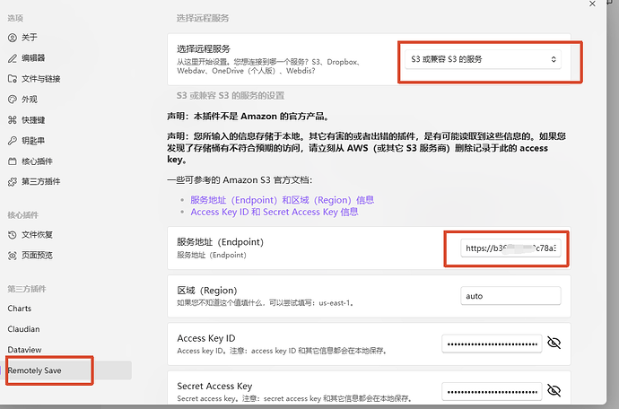
Task: Click the 核心插件 box icon
Action: pos(13,161)
